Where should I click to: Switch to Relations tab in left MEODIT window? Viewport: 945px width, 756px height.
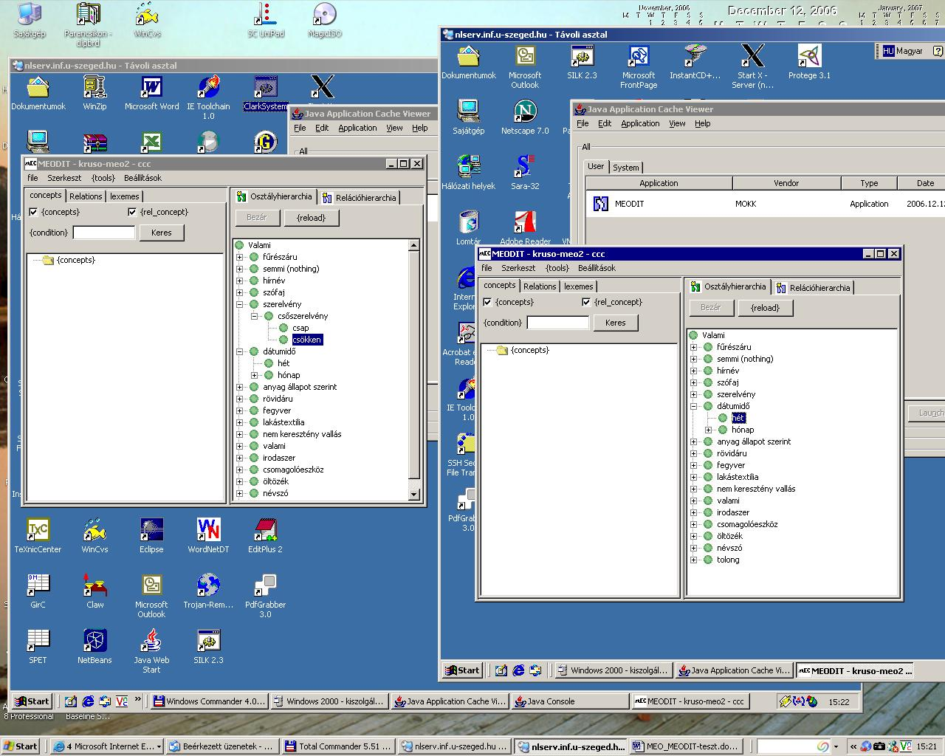[86, 196]
